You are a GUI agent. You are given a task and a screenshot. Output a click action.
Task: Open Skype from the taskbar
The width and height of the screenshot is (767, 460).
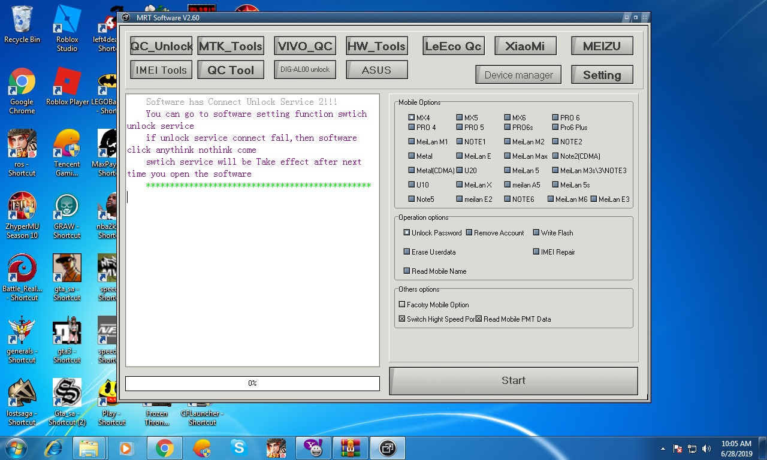(239, 448)
